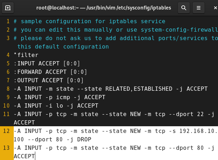Viewport: 218px width, 160px height.
Task: Click highlighted line number 13
Action: point(6,148)
